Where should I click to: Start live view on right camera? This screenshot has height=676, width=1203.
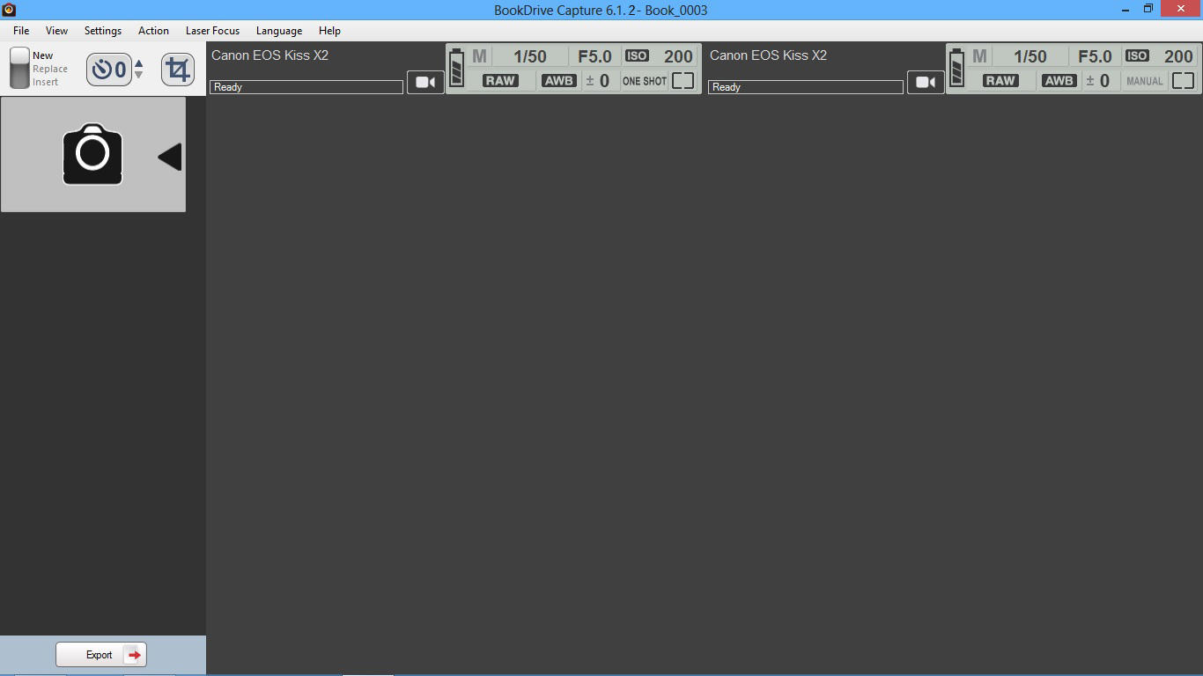pyautogui.click(x=926, y=82)
